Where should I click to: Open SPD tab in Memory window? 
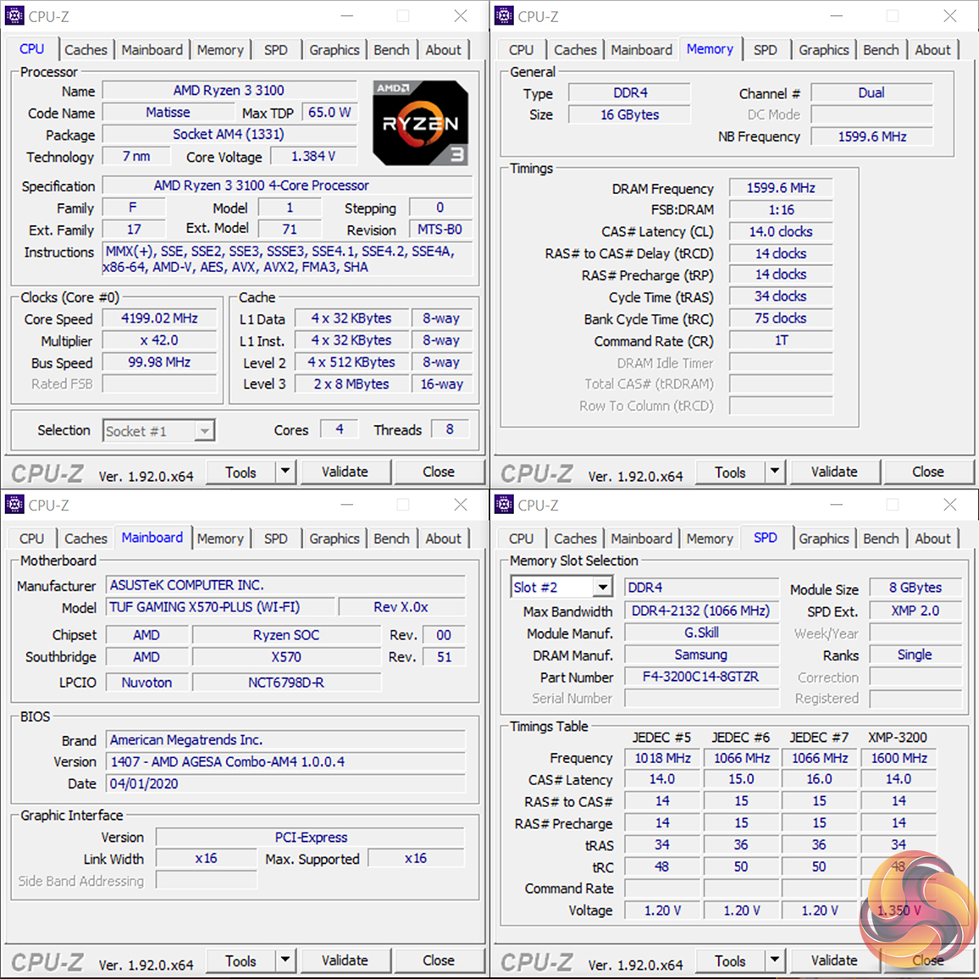click(x=766, y=49)
